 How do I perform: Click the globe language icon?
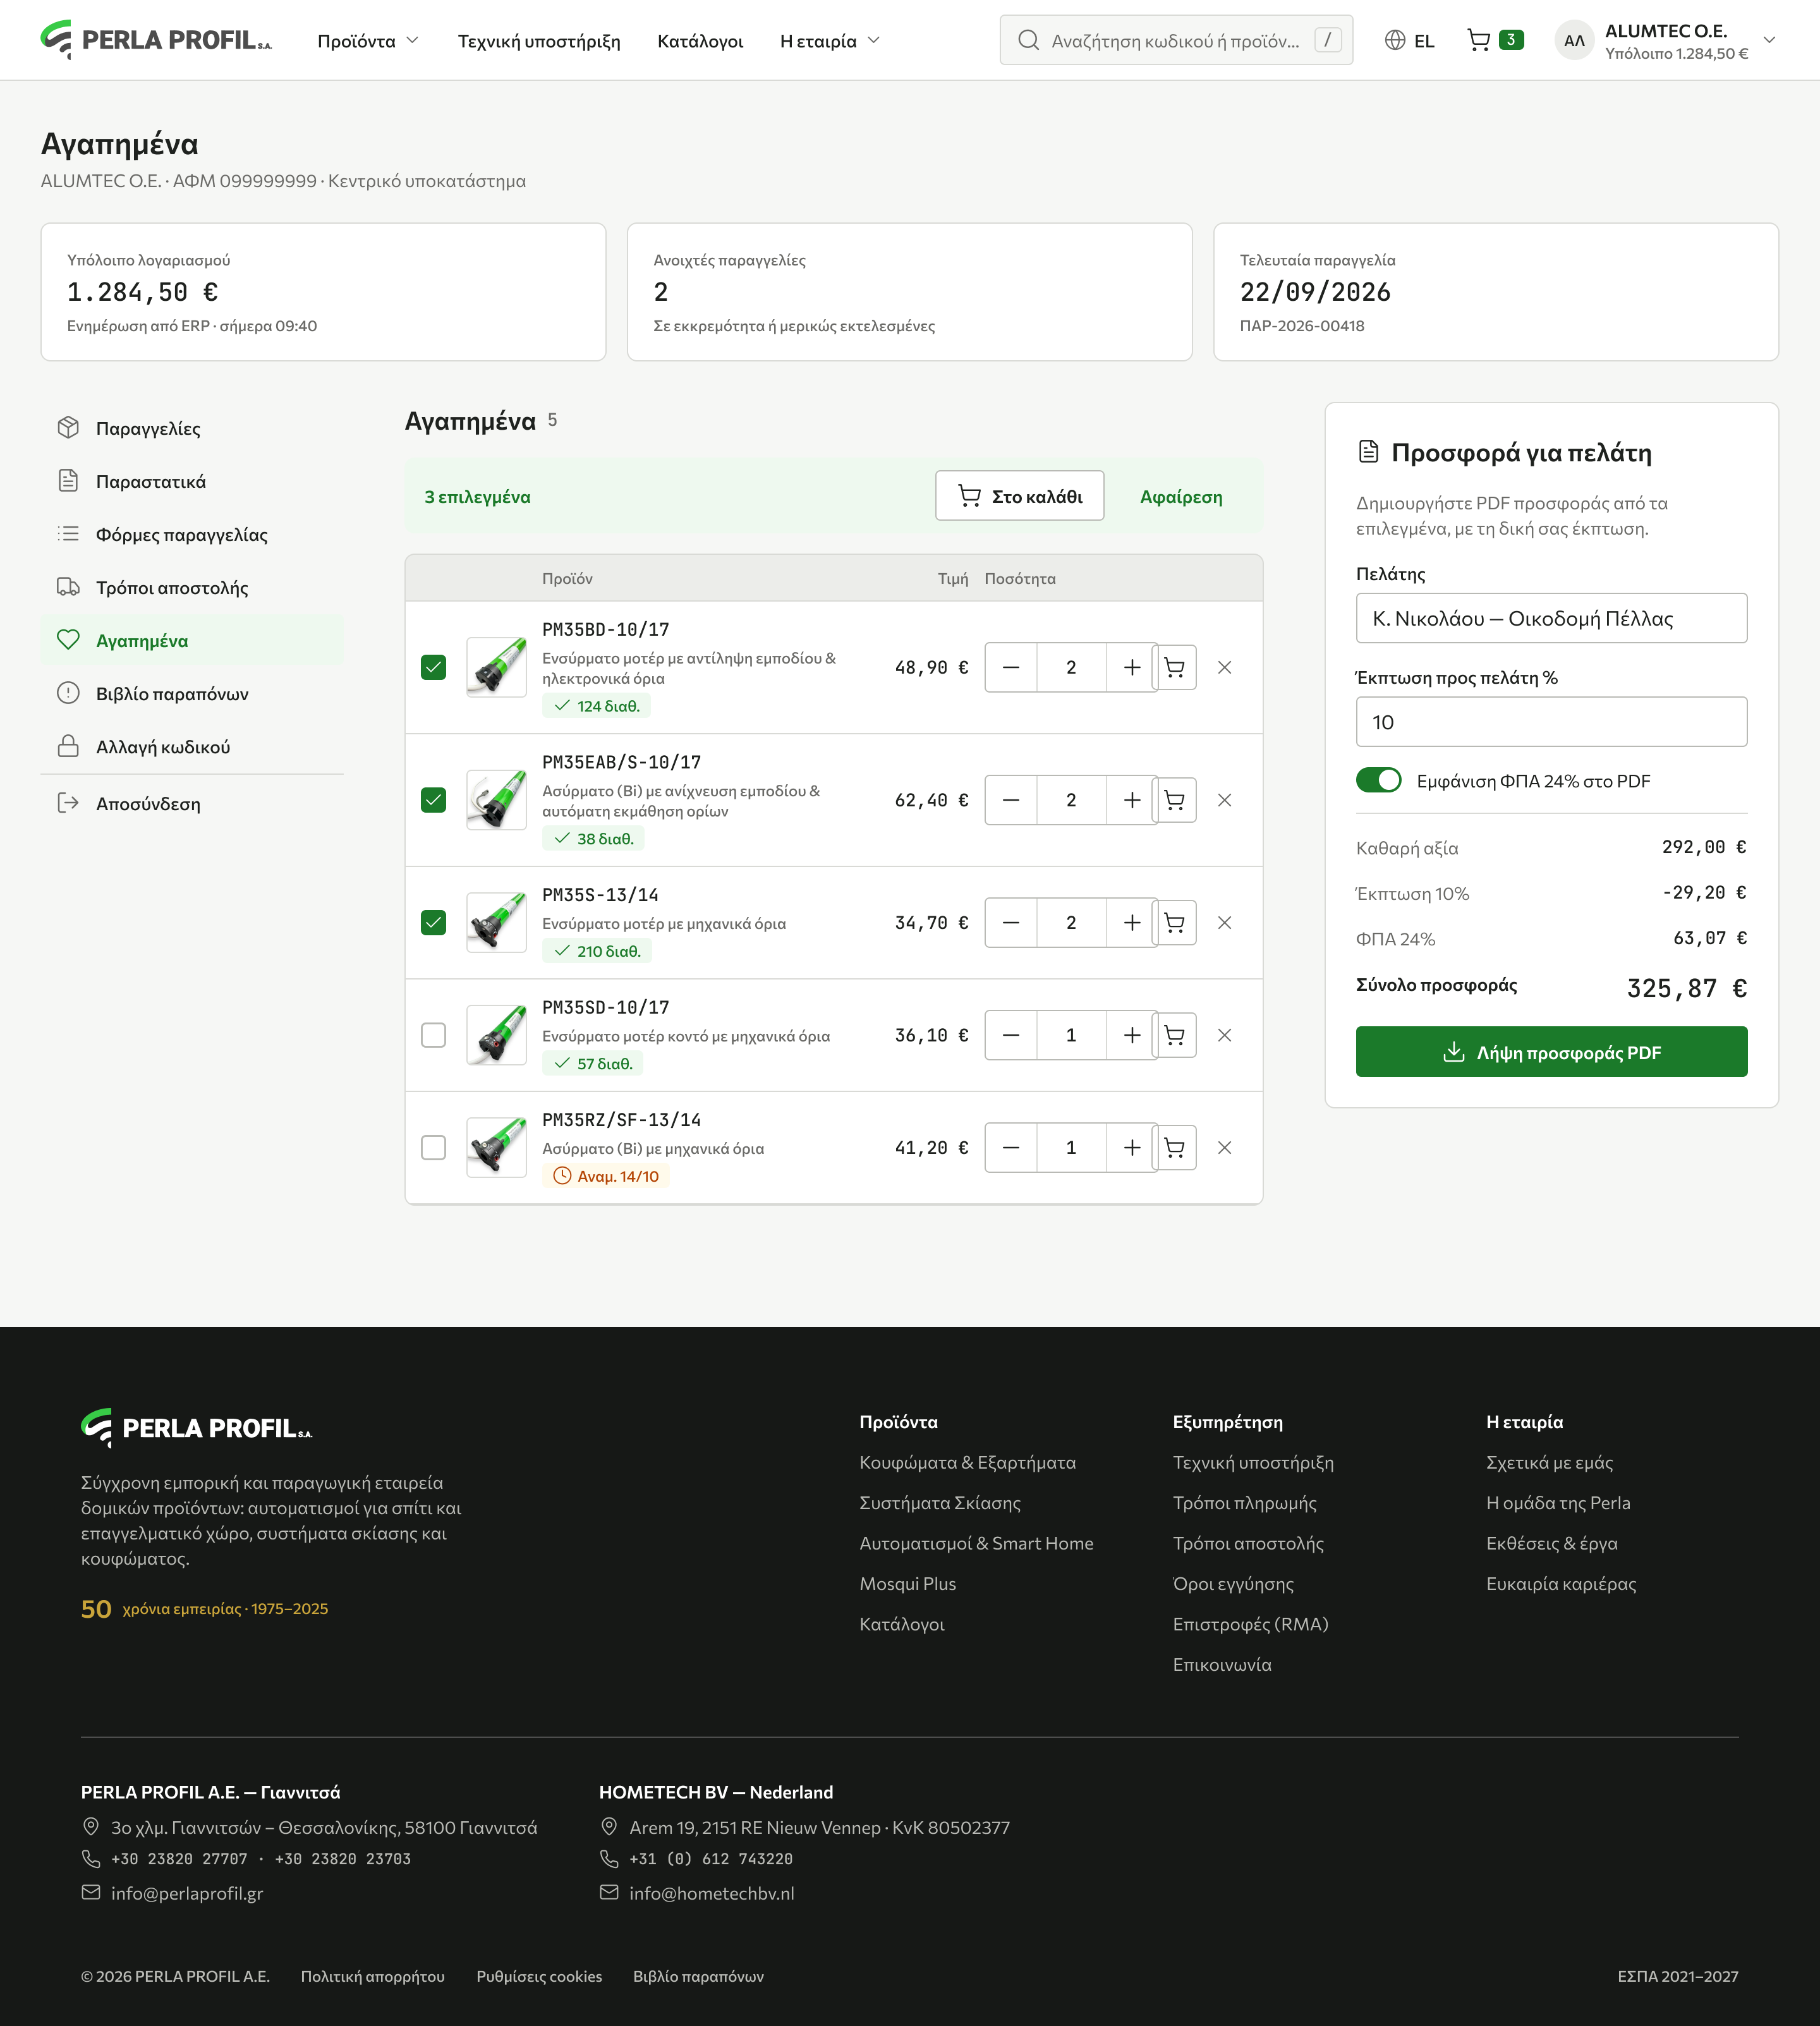(x=1394, y=40)
